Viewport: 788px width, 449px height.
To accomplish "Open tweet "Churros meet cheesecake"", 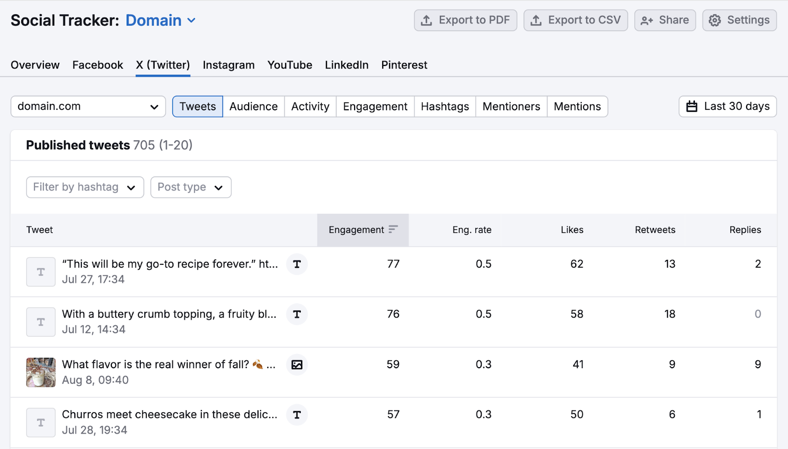I will (169, 415).
